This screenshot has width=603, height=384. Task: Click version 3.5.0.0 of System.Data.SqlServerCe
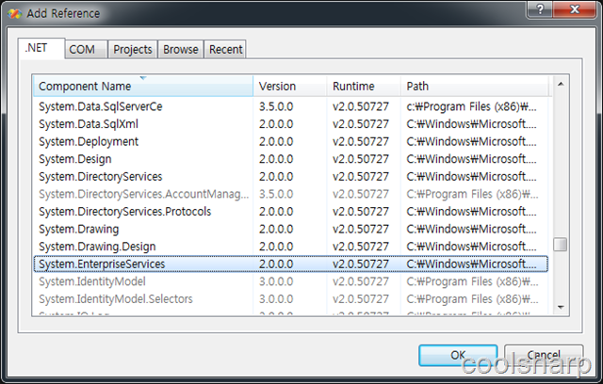pyautogui.click(x=276, y=106)
